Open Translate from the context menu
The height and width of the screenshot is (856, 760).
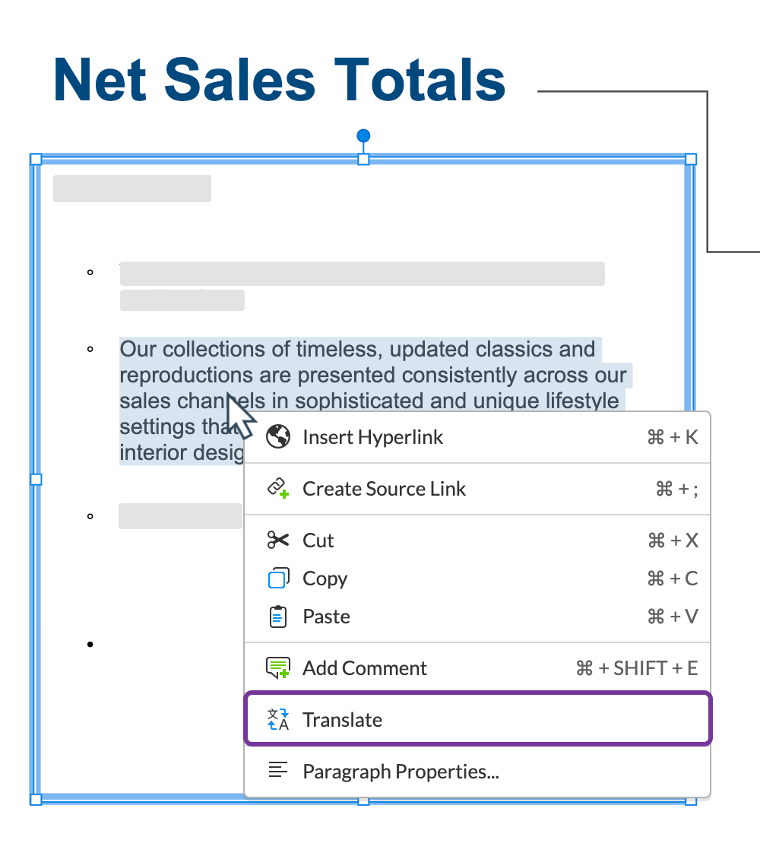coord(342,720)
